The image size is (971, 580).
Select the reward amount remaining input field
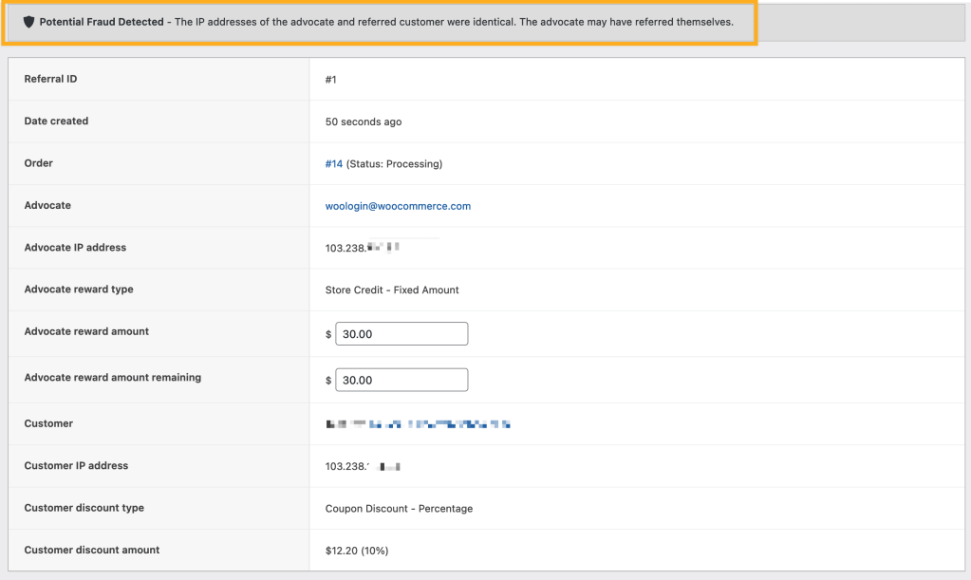(x=401, y=379)
